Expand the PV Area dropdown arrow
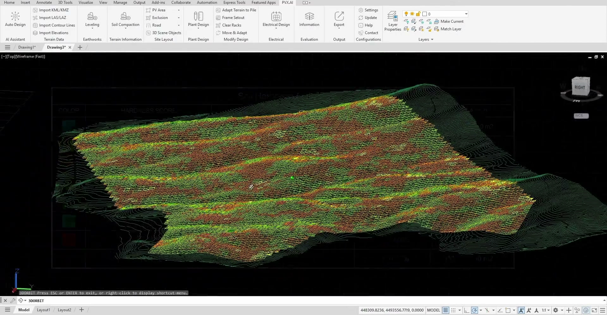Screen dimensions: 607x315 [179, 10]
